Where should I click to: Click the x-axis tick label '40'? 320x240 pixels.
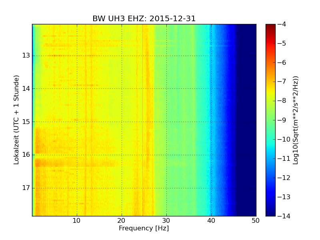[x=211, y=221]
